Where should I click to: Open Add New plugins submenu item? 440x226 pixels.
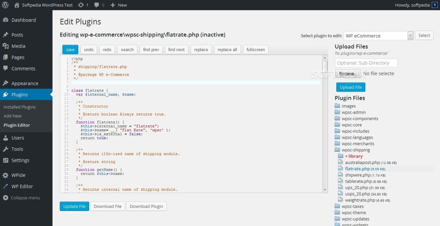tap(13, 116)
